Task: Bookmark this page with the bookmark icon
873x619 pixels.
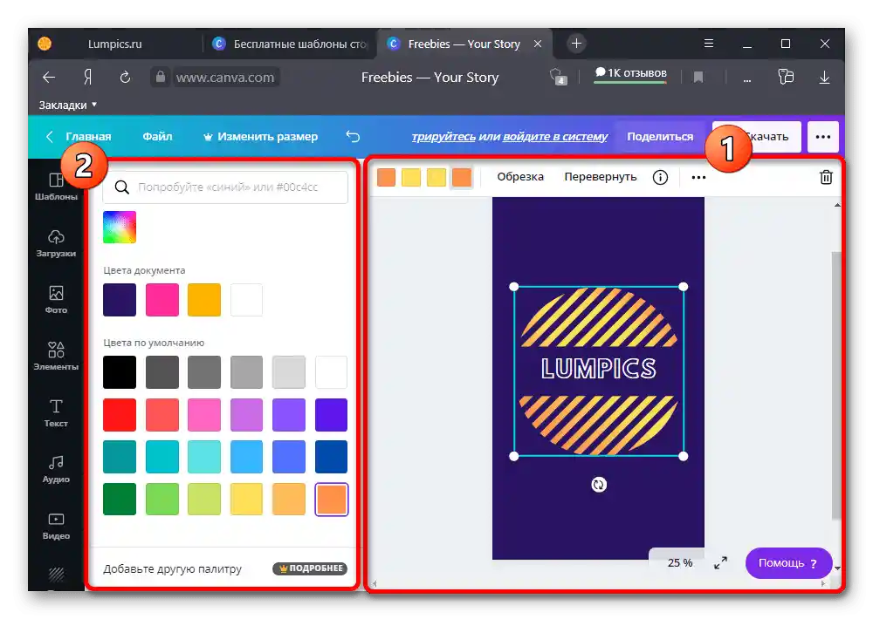Action: (698, 78)
